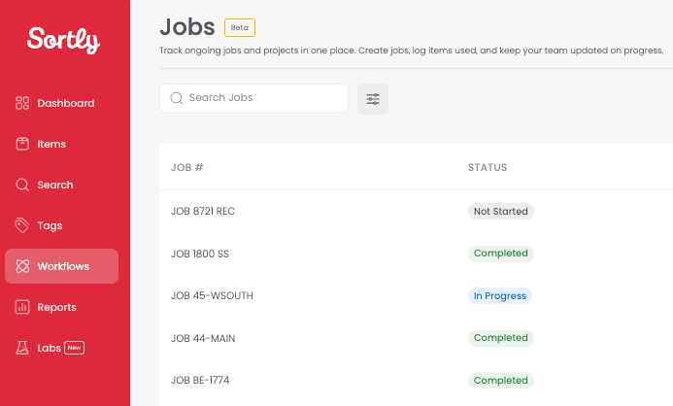The width and height of the screenshot is (673, 406).
Task: Sort by the STATUS column header
Action: (488, 167)
